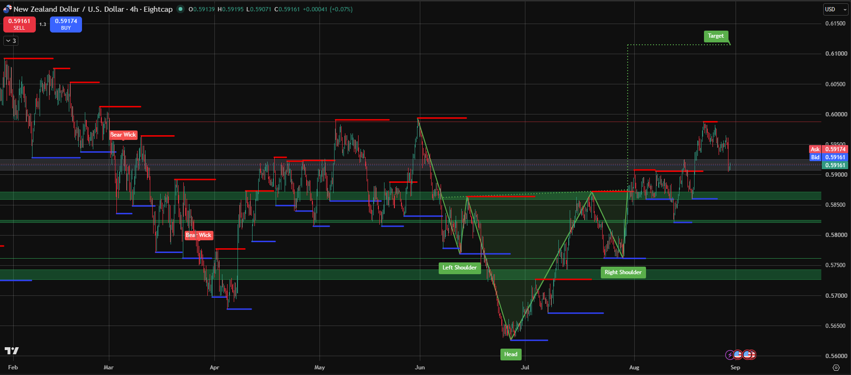
Task: Select the Head label on chart
Action: tap(511, 354)
